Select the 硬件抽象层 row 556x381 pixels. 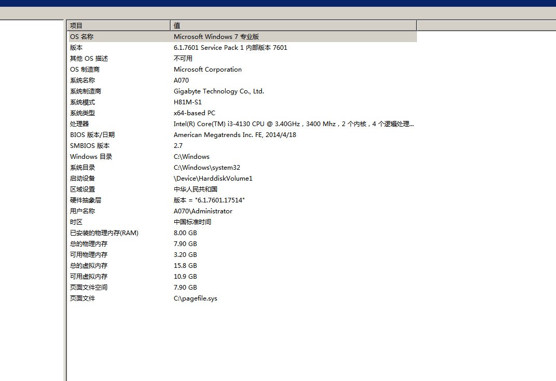[243, 200]
